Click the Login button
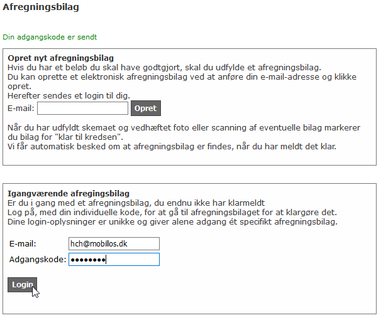The image size is (381, 318). point(23,285)
